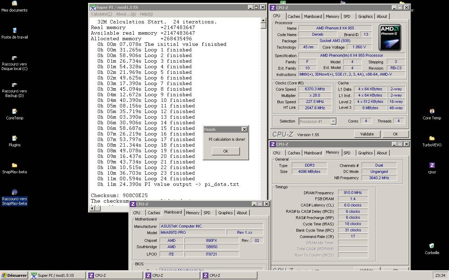449x280 pixels.
Task: Click CPU-Z title bar icon of Memory window
Action: pyautogui.click(x=273, y=144)
